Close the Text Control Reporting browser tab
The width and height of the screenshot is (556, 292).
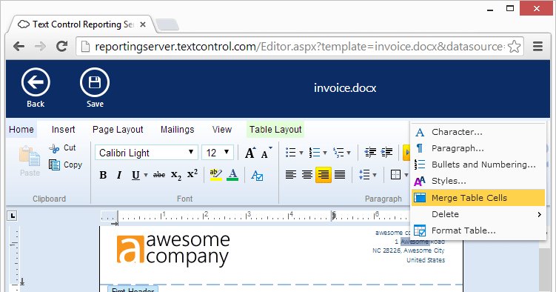pos(143,24)
